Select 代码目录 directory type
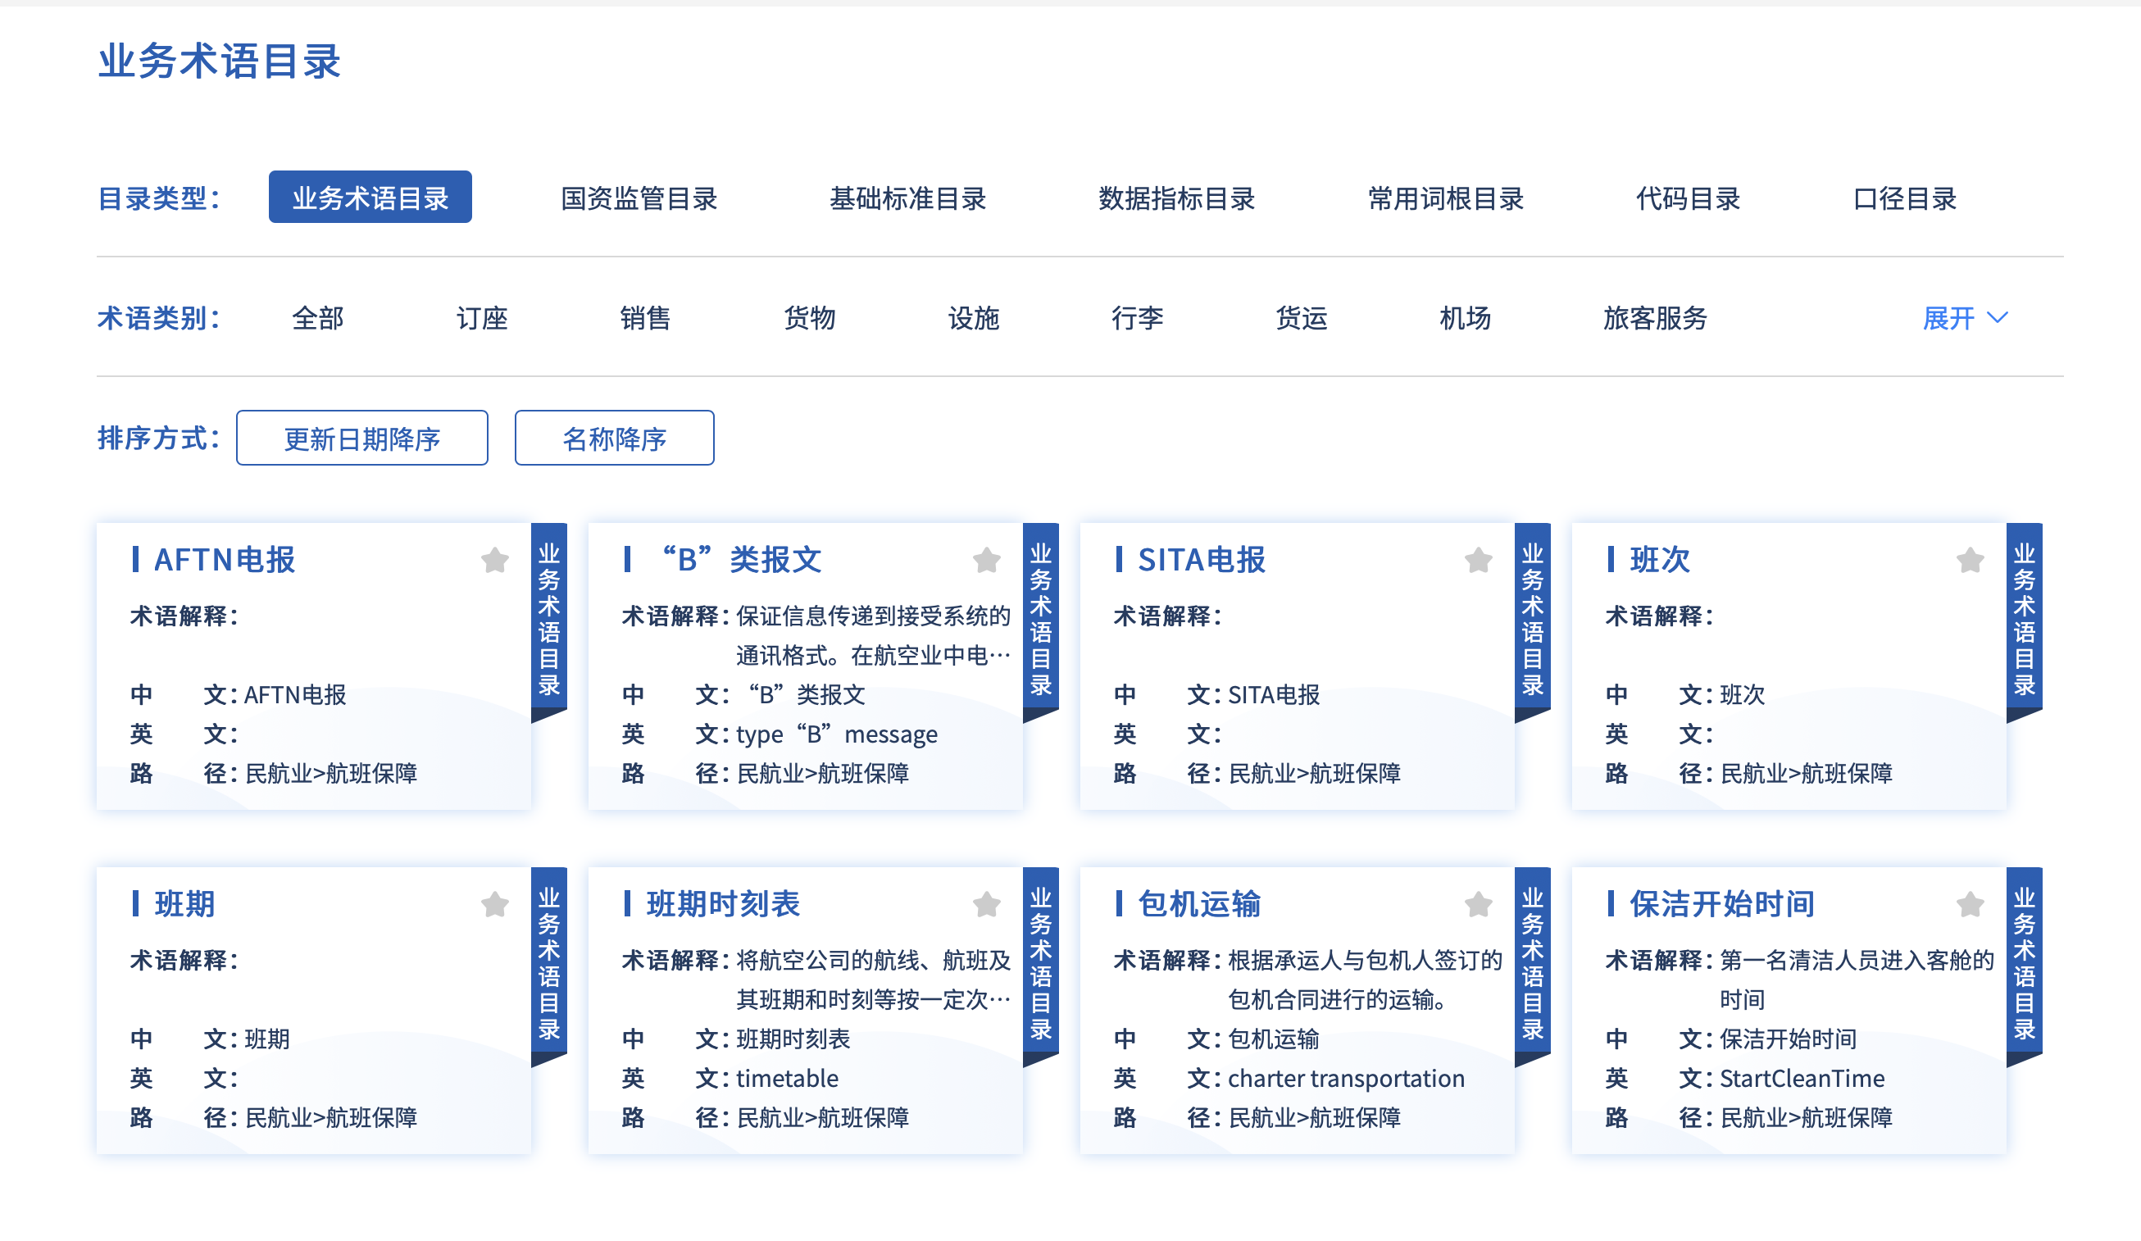The image size is (2141, 1241). click(x=1689, y=198)
